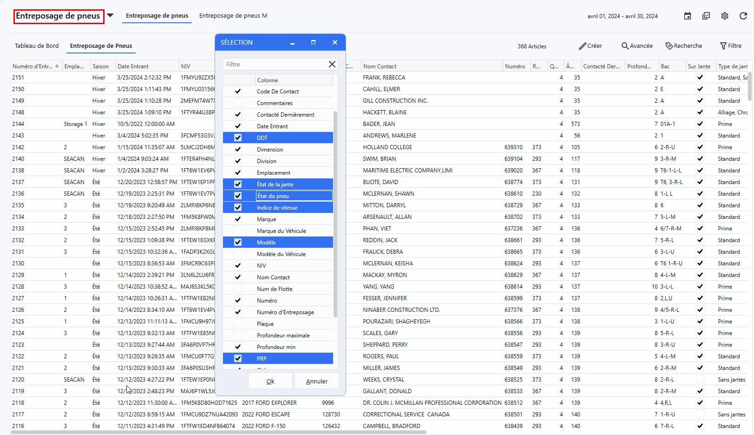Click the main table vertical scrollbar

(750, 86)
